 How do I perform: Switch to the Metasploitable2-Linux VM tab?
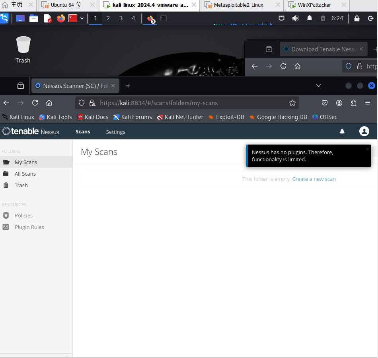[243, 5]
